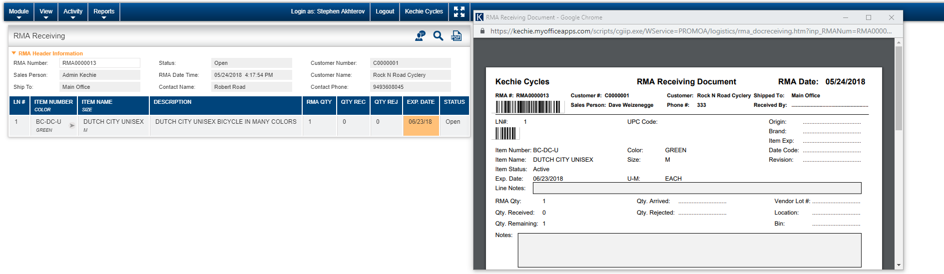This screenshot has width=944, height=274.
Task: Click the Customer Number field C0000001
Action: (411, 63)
